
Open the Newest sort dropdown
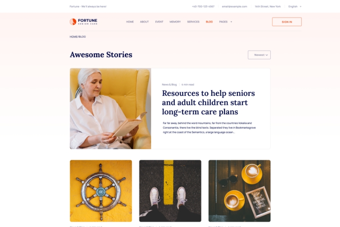pos(259,55)
